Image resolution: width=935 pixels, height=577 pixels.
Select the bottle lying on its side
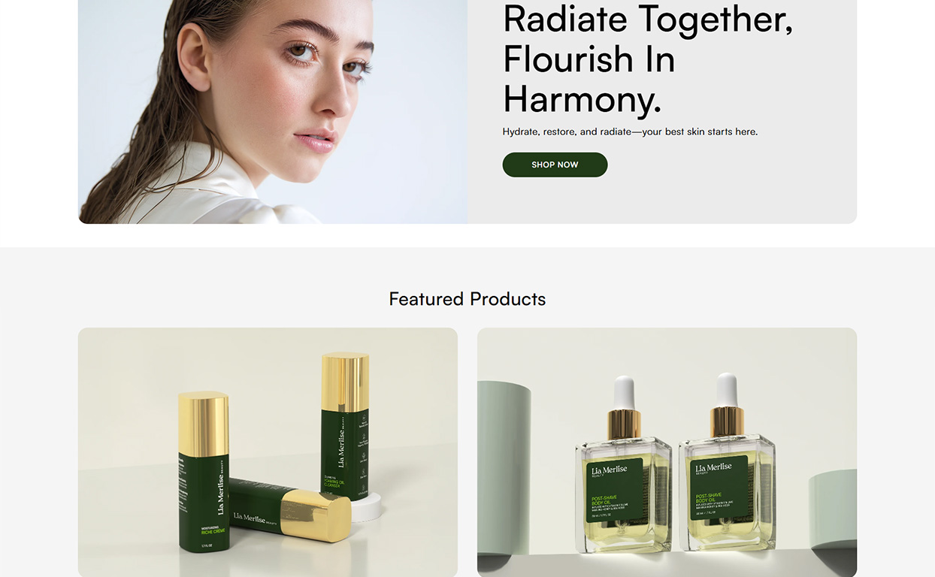(x=289, y=510)
